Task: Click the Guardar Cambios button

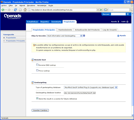Action: (x=40, y=110)
